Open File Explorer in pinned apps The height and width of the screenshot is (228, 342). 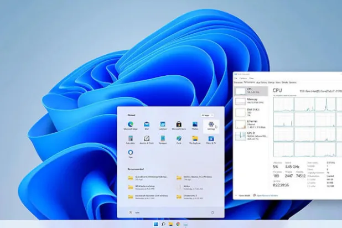tap(195, 139)
